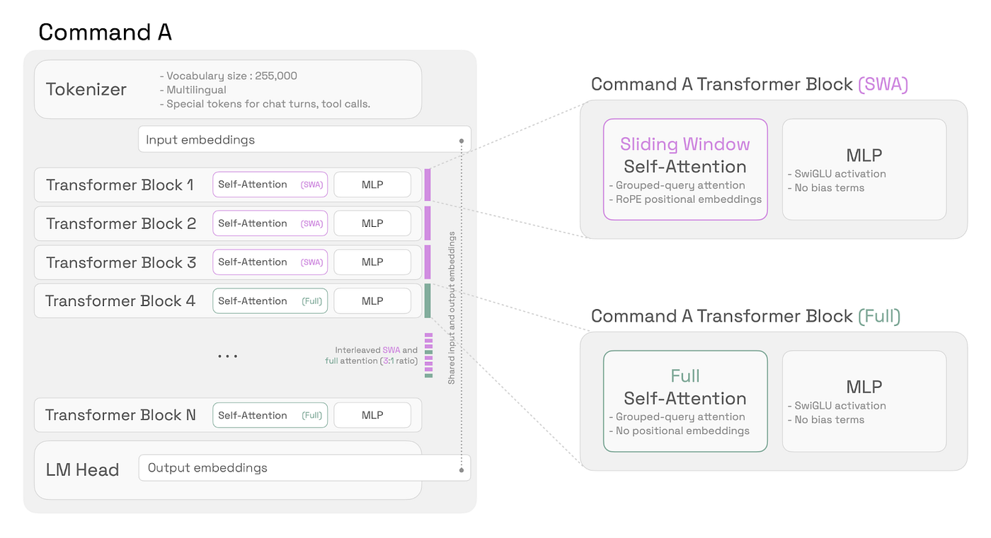This screenshot has width=991, height=538.
Task: Click the purple bar beside Transformer Block 3
Action: (428, 262)
